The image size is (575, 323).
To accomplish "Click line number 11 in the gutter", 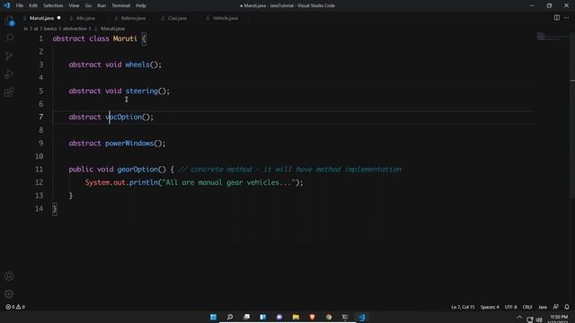I will pos(39,170).
